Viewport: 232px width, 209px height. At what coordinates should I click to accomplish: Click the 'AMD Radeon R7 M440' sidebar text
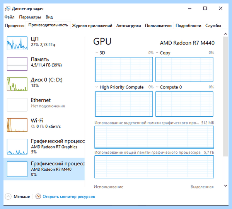tap(51, 169)
